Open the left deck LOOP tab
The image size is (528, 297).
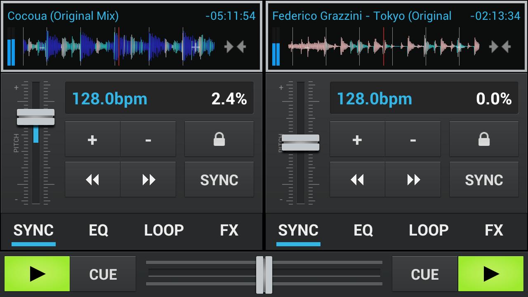(x=164, y=230)
